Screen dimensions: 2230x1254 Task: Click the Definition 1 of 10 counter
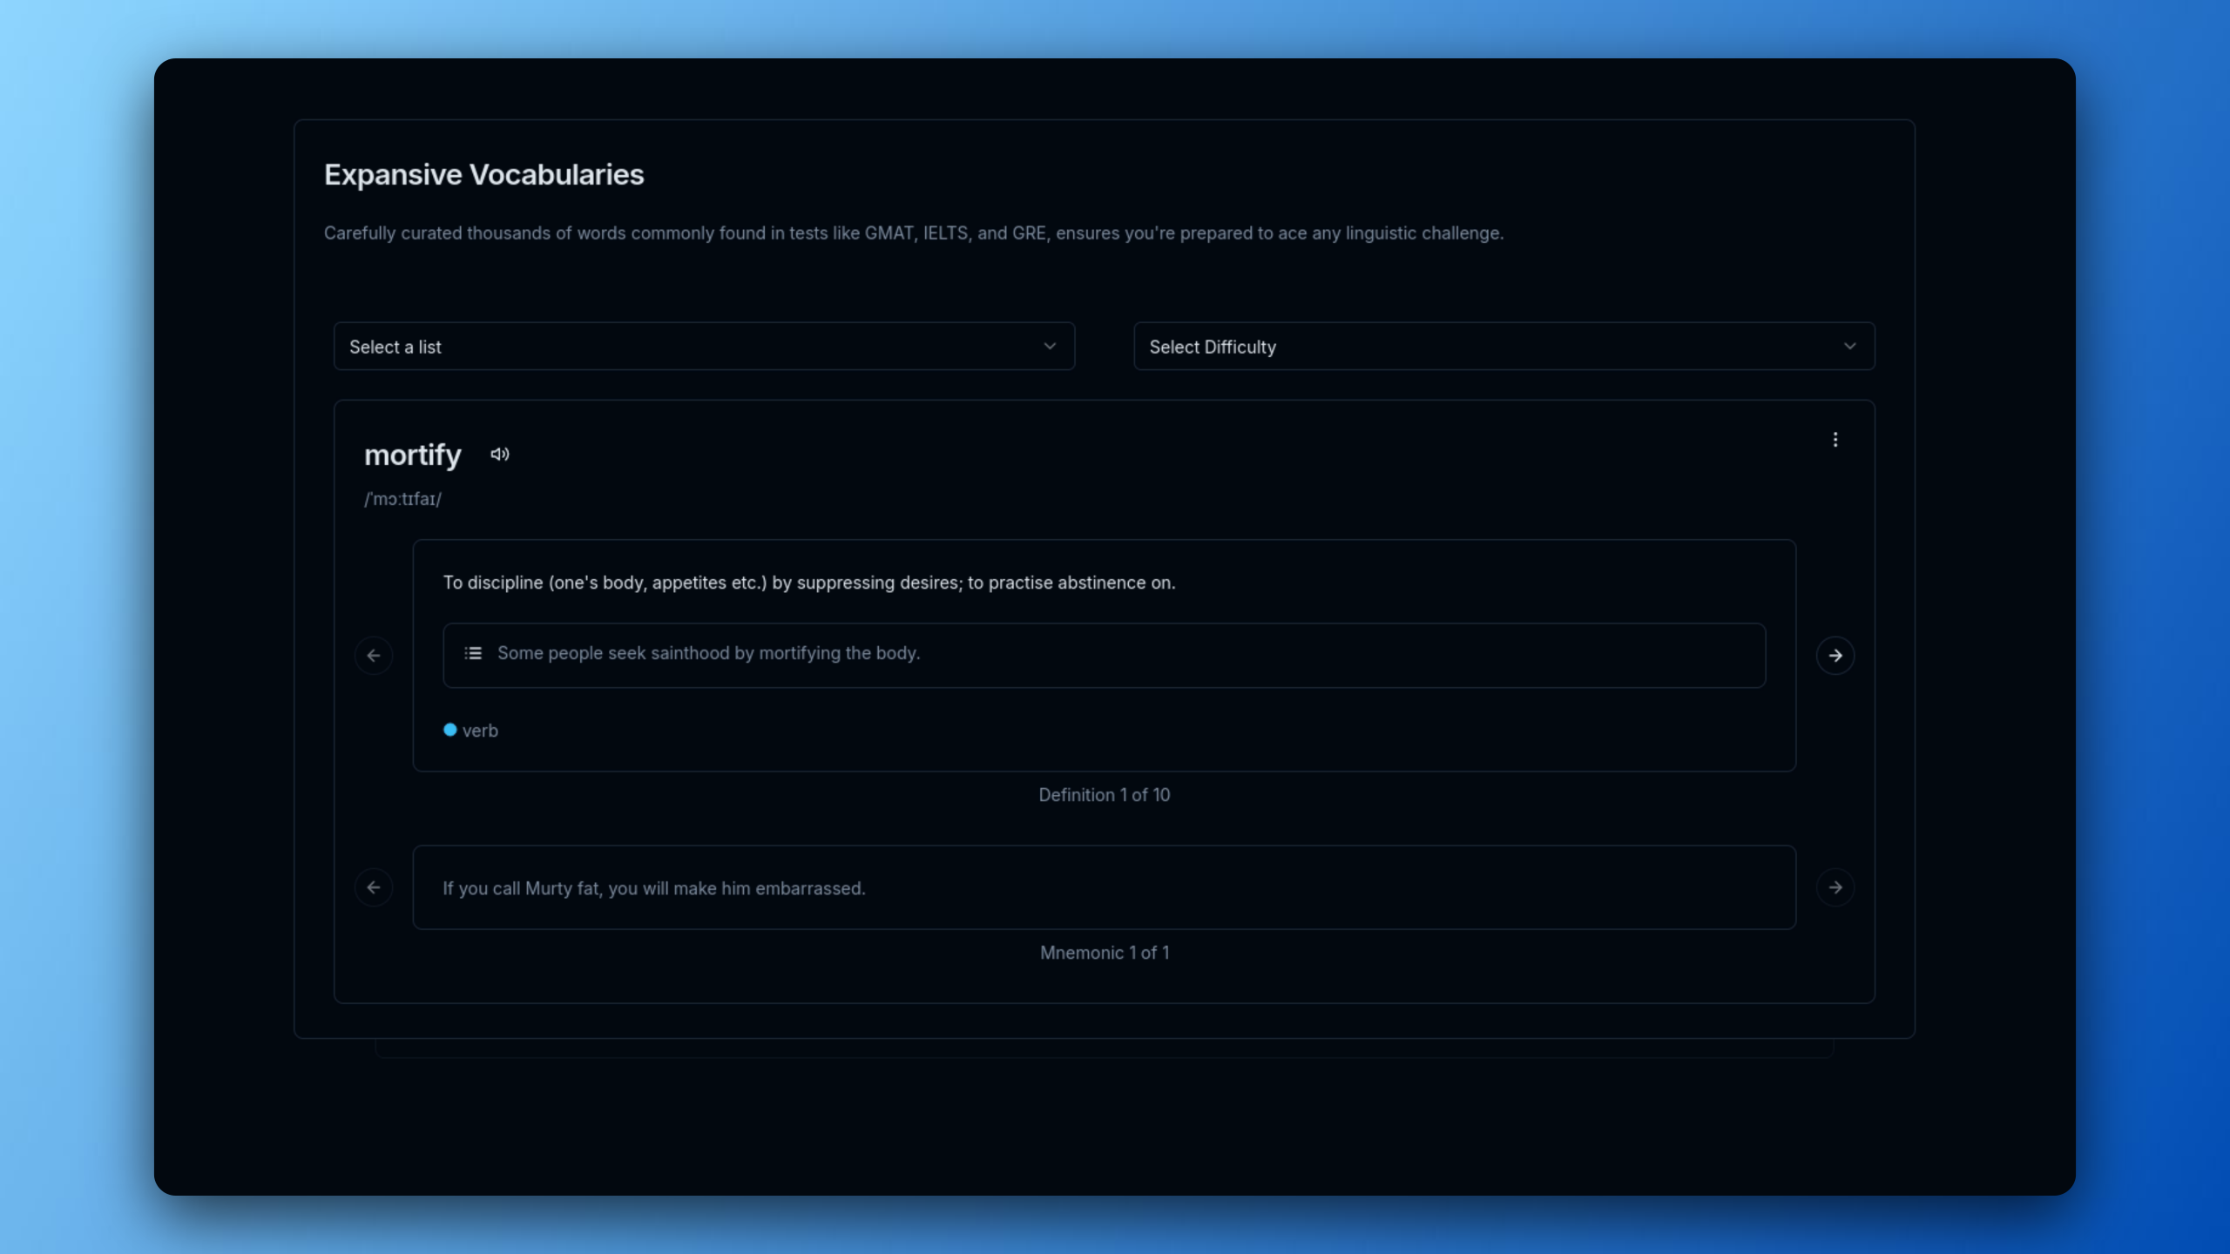pyautogui.click(x=1103, y=795)
